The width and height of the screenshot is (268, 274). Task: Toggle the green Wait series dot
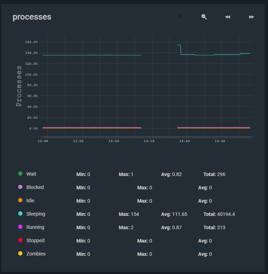(x=20, y=174)
